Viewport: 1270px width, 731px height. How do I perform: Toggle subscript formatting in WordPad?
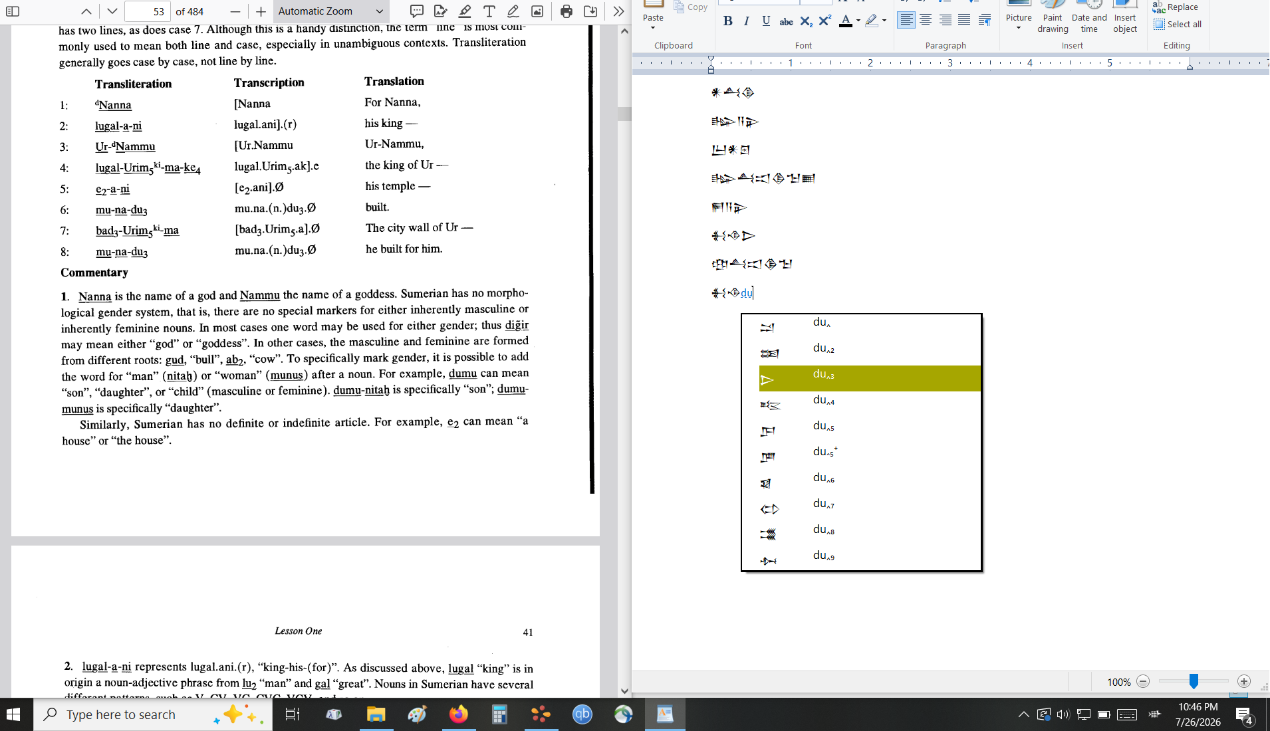pos(806,21)
